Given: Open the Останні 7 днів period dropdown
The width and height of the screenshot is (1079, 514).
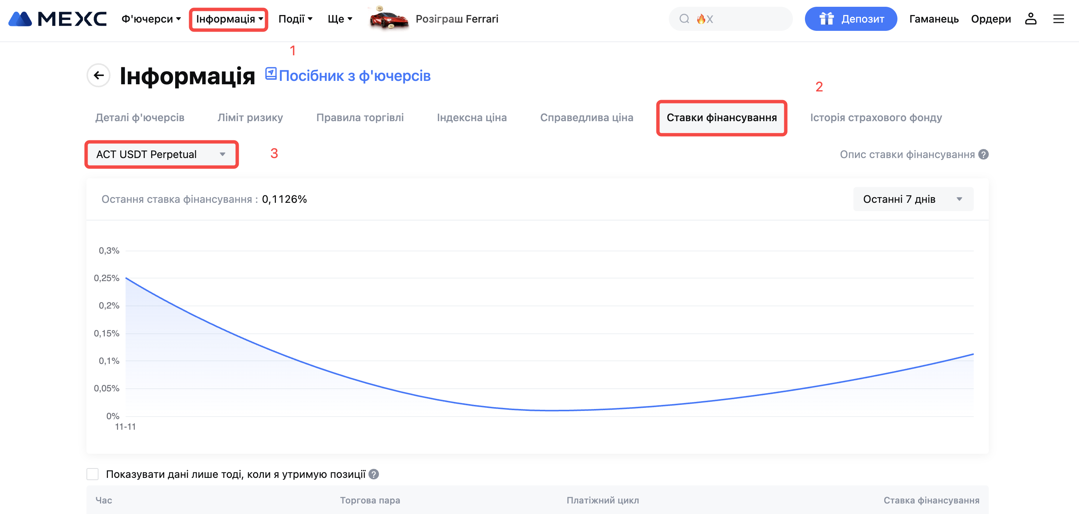Looking at the screenshot, I should (913, 199).
